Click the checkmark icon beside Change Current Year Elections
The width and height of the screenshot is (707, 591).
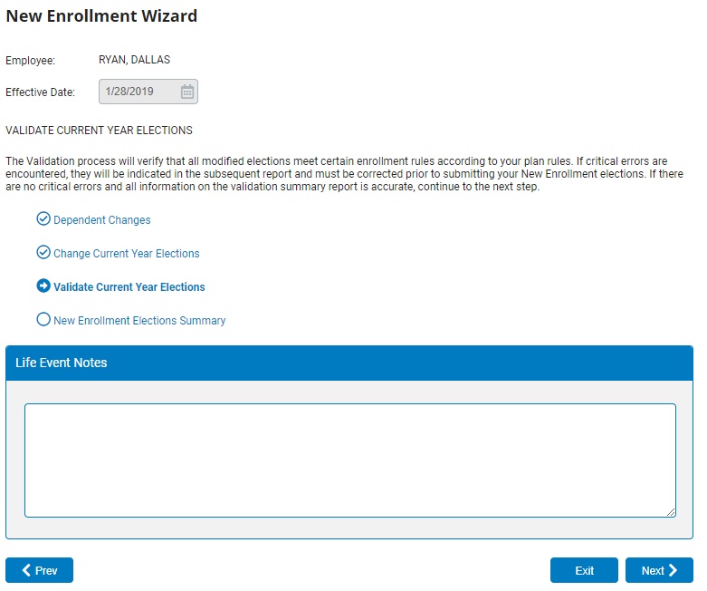tap(43, 253)
